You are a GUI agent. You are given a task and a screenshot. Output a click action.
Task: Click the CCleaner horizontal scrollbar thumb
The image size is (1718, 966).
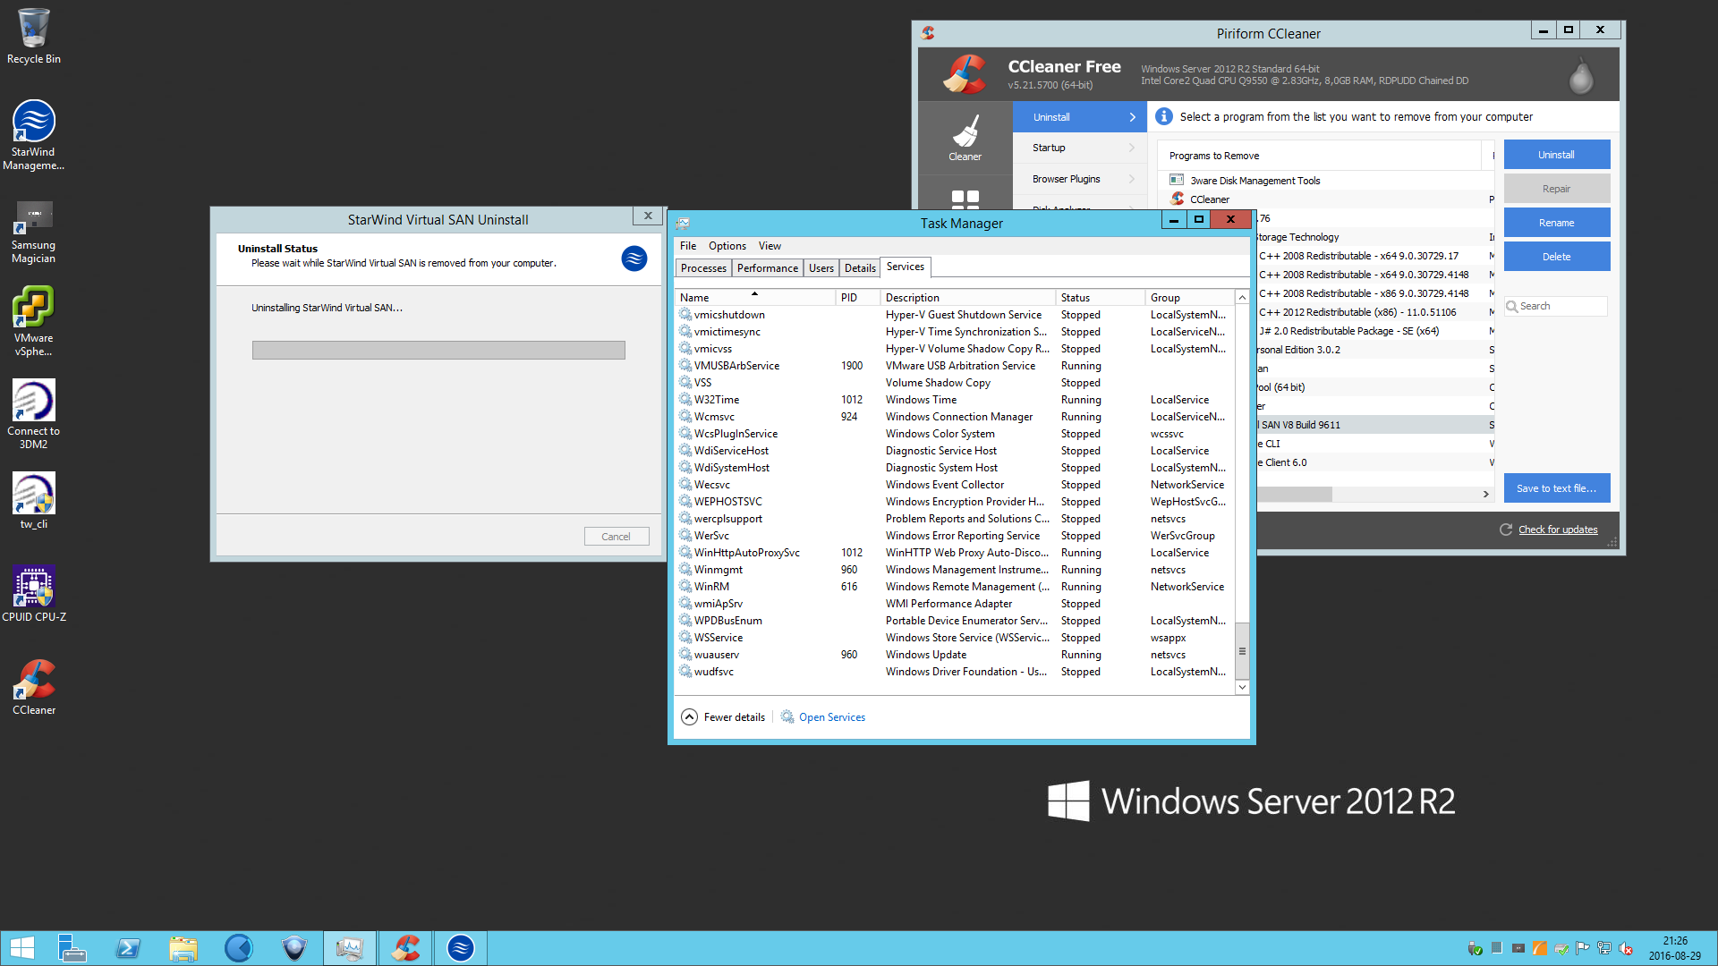click(x=1294, y=494)
